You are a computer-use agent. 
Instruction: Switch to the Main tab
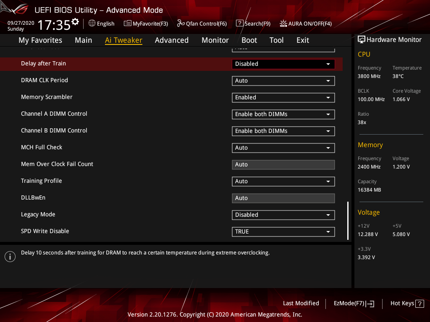pos(84,40)
